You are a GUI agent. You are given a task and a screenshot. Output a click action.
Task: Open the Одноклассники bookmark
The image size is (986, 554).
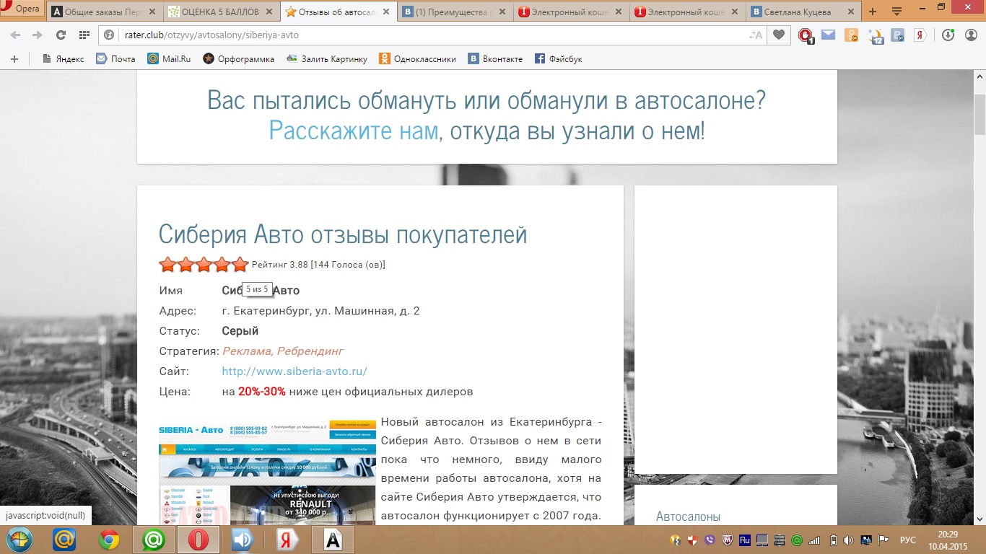click(x=418, y=58)
